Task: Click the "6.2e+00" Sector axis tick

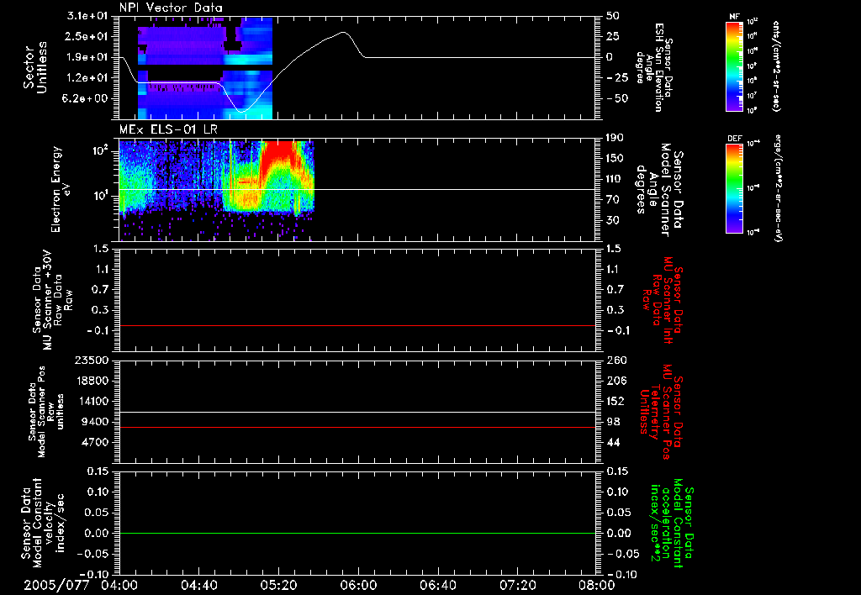Action: point(87,98)
